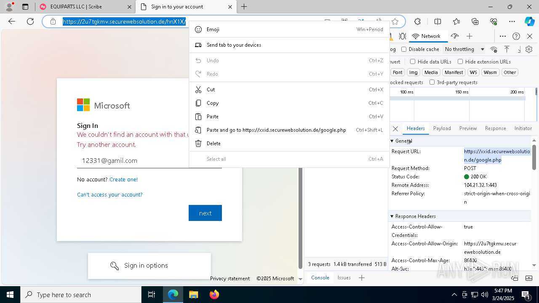Open the Console drawer tab
The width and height of the screenshot is (539, 303).
[x=320, y=278]
